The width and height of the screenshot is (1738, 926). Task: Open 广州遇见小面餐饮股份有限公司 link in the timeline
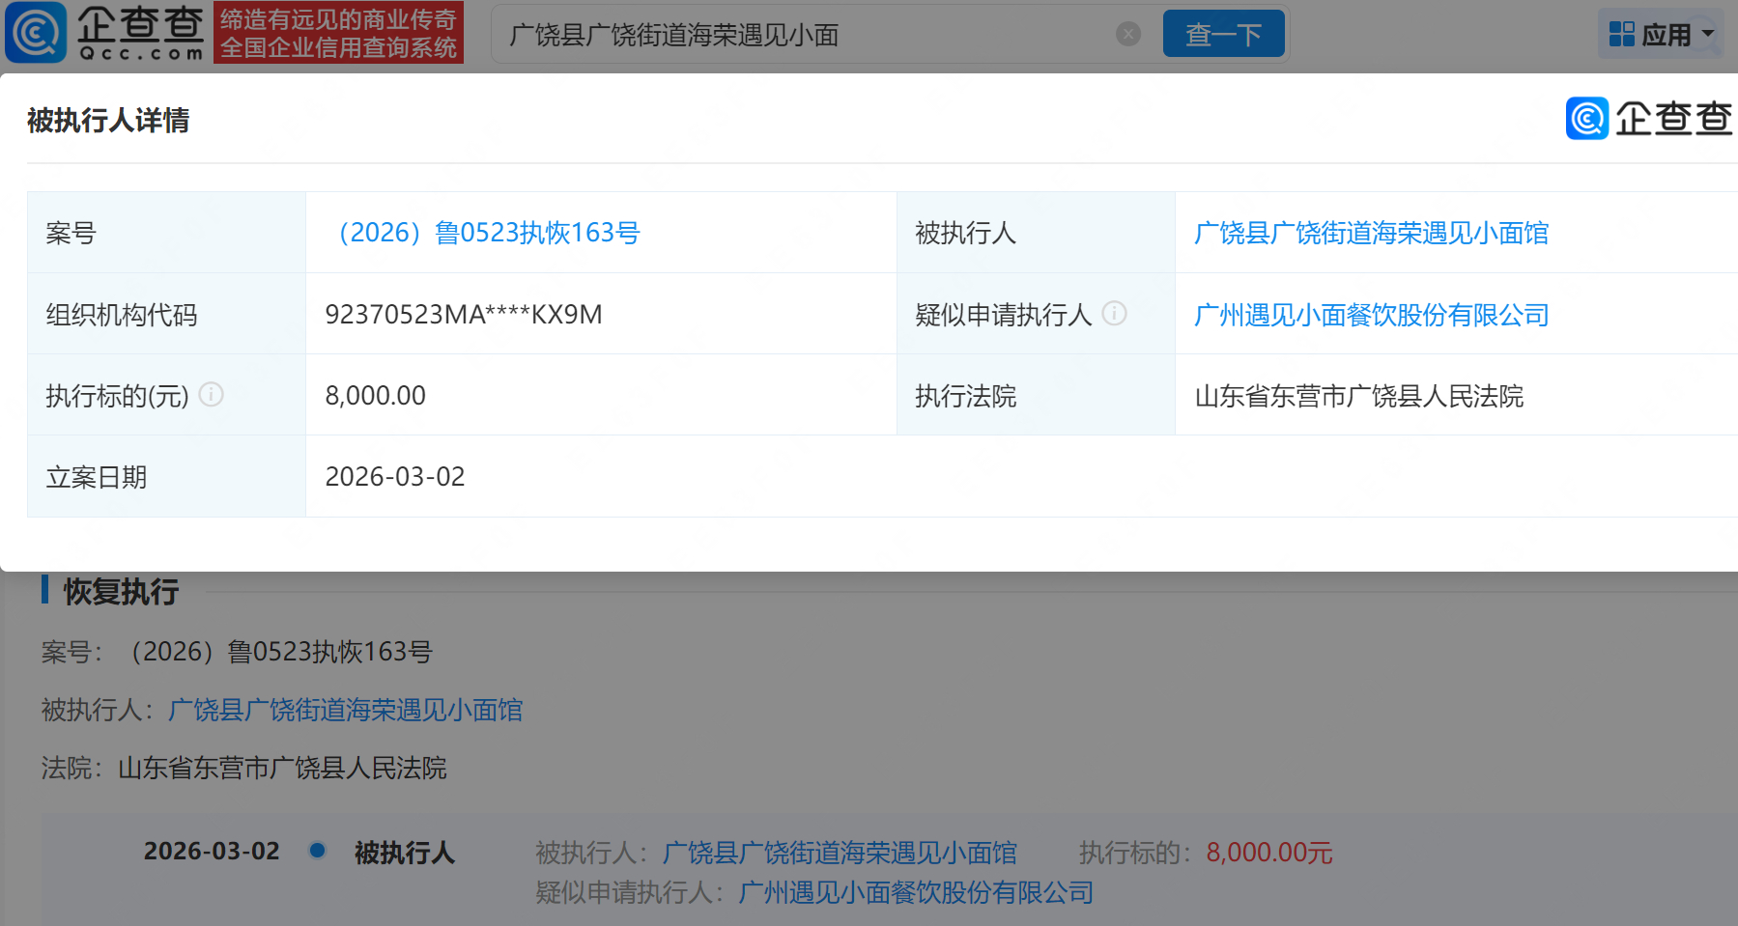point(916,892)
